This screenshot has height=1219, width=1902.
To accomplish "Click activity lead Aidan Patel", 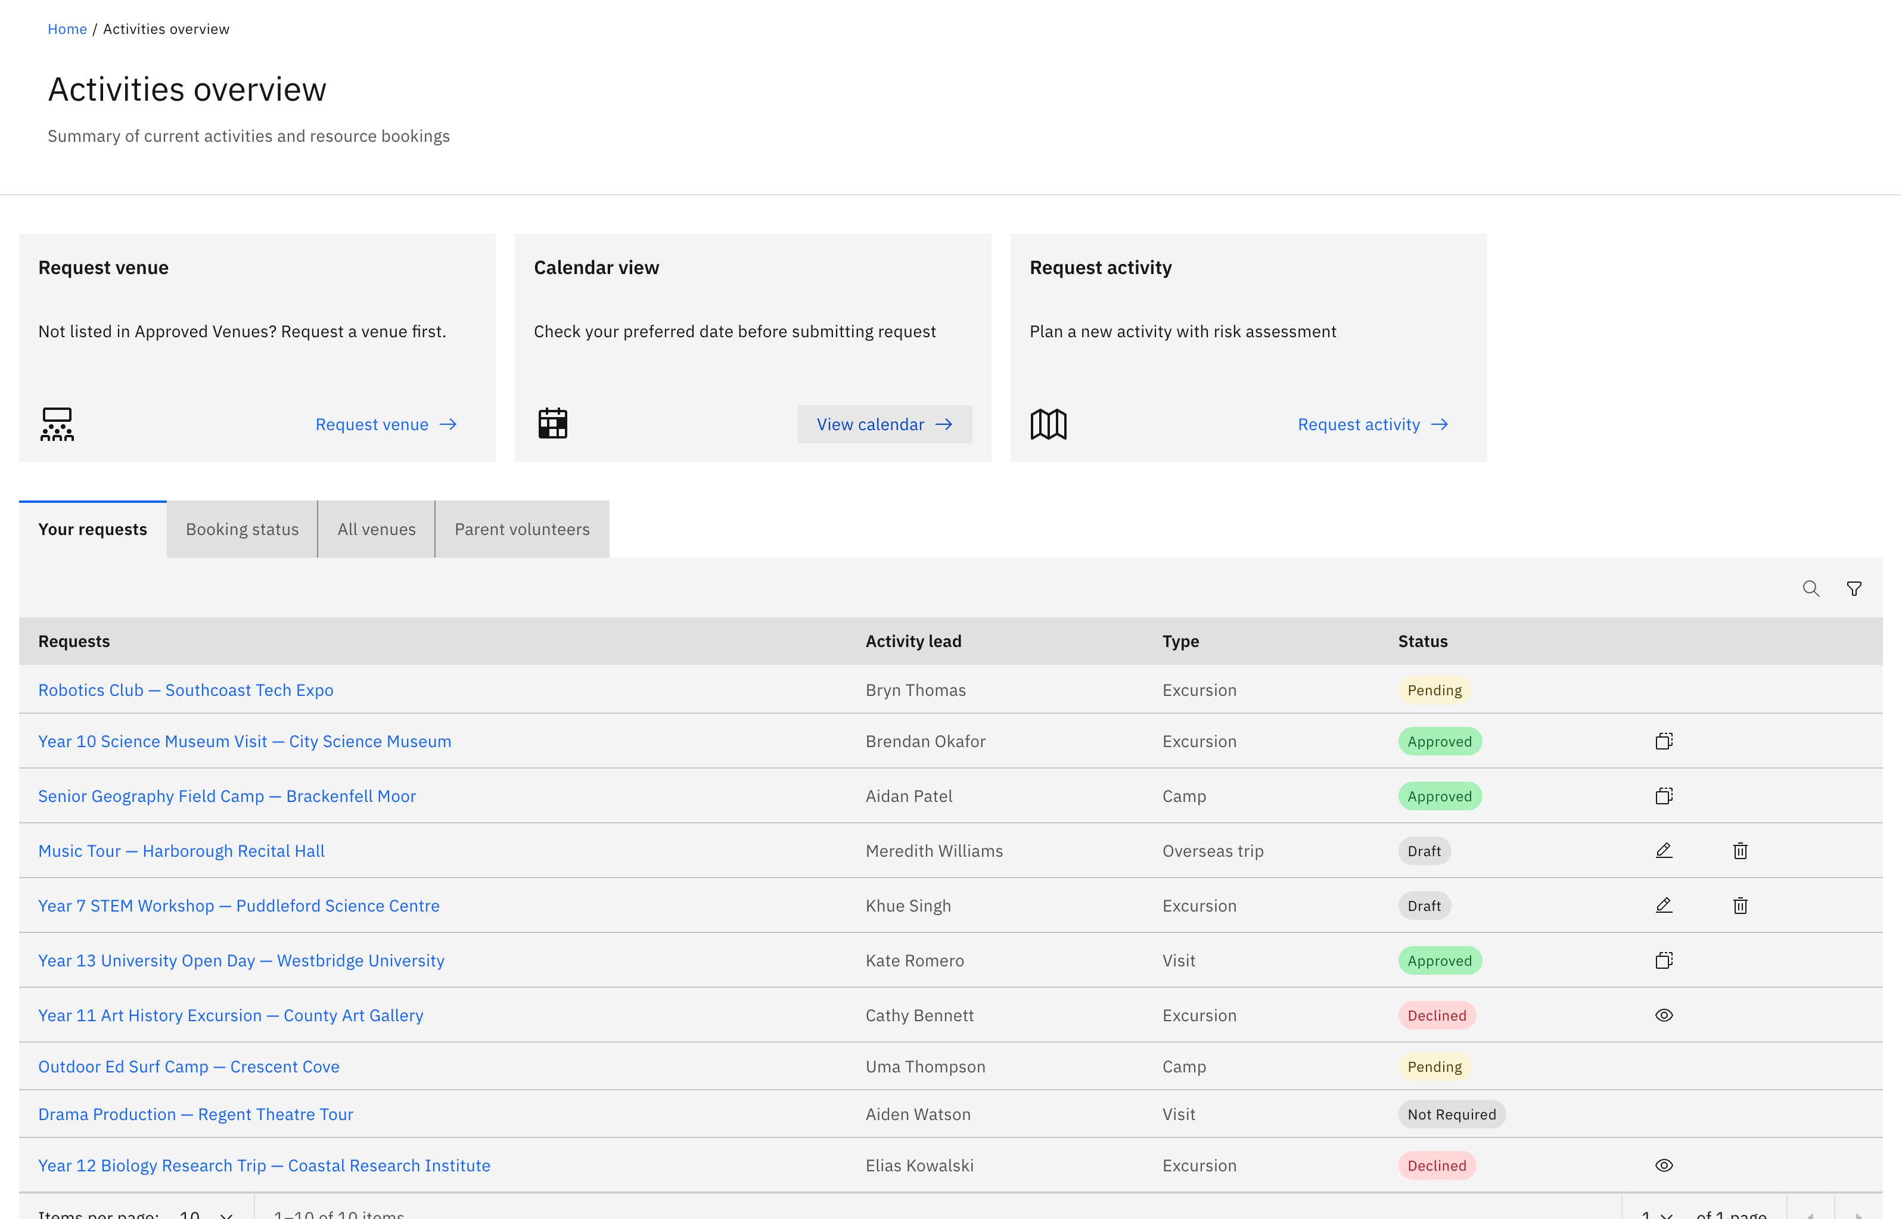I will (x=909, y=797).
